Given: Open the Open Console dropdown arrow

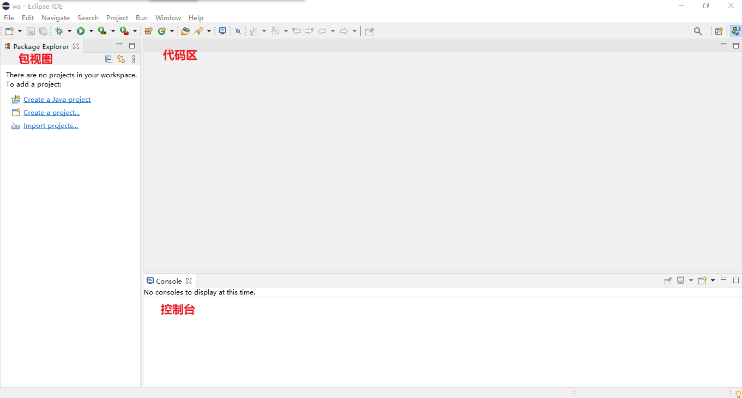Looking at the screenshot, I should pyautogui.click(x=713, y=280).
